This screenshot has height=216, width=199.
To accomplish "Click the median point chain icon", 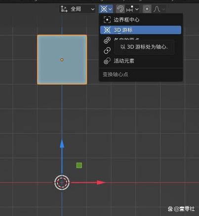I will point(107,51).
